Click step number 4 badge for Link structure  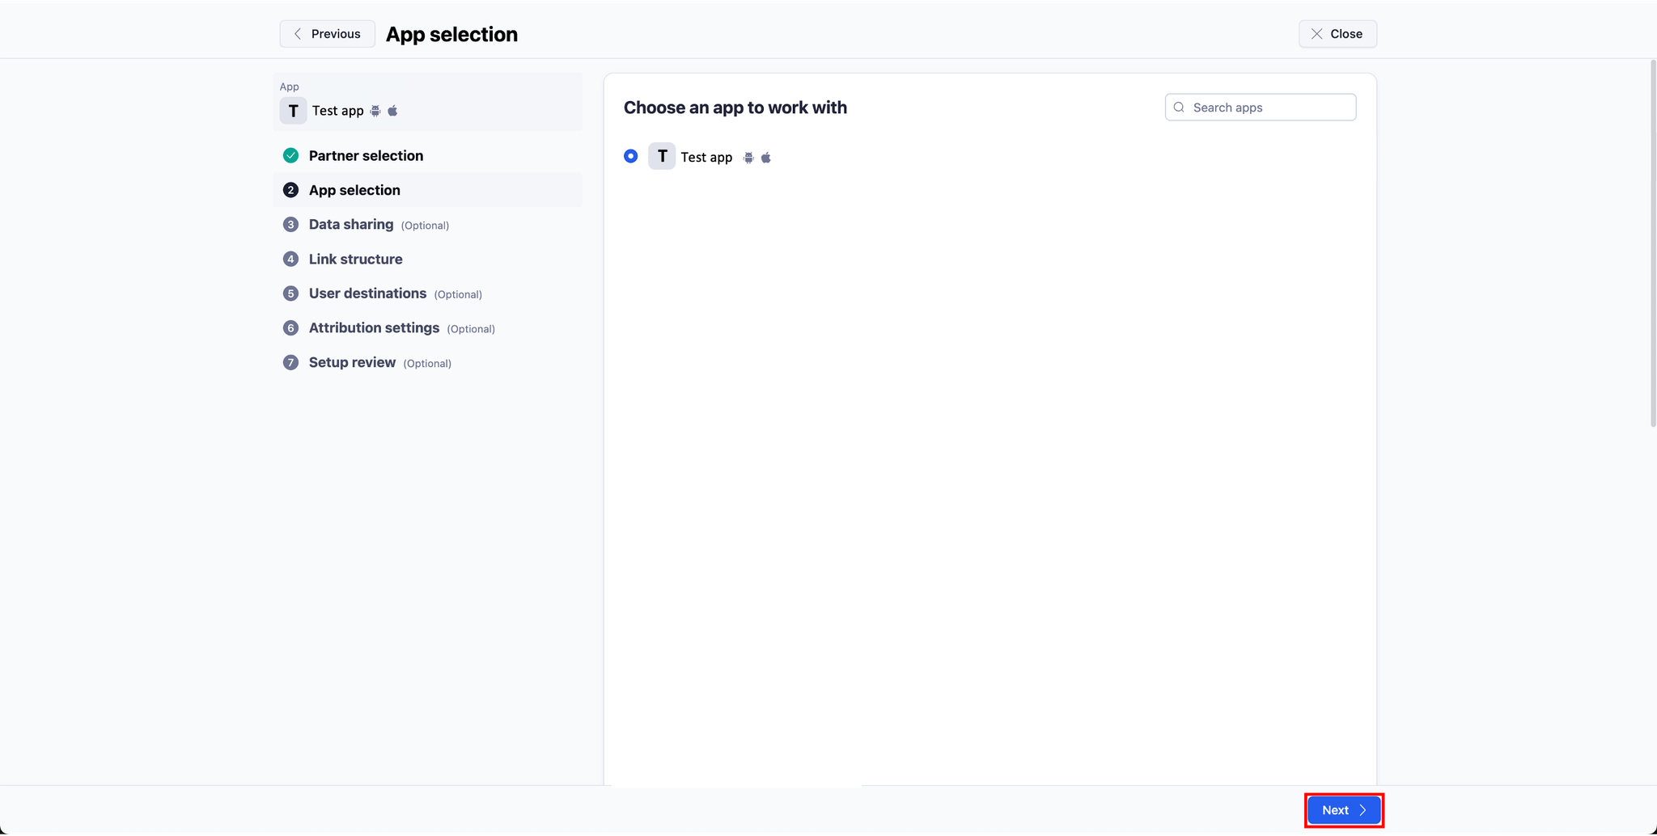coord(290,259)
